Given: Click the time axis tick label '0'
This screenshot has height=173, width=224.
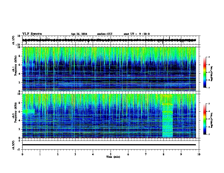Looking at the screenshot, I should (22, 154).
